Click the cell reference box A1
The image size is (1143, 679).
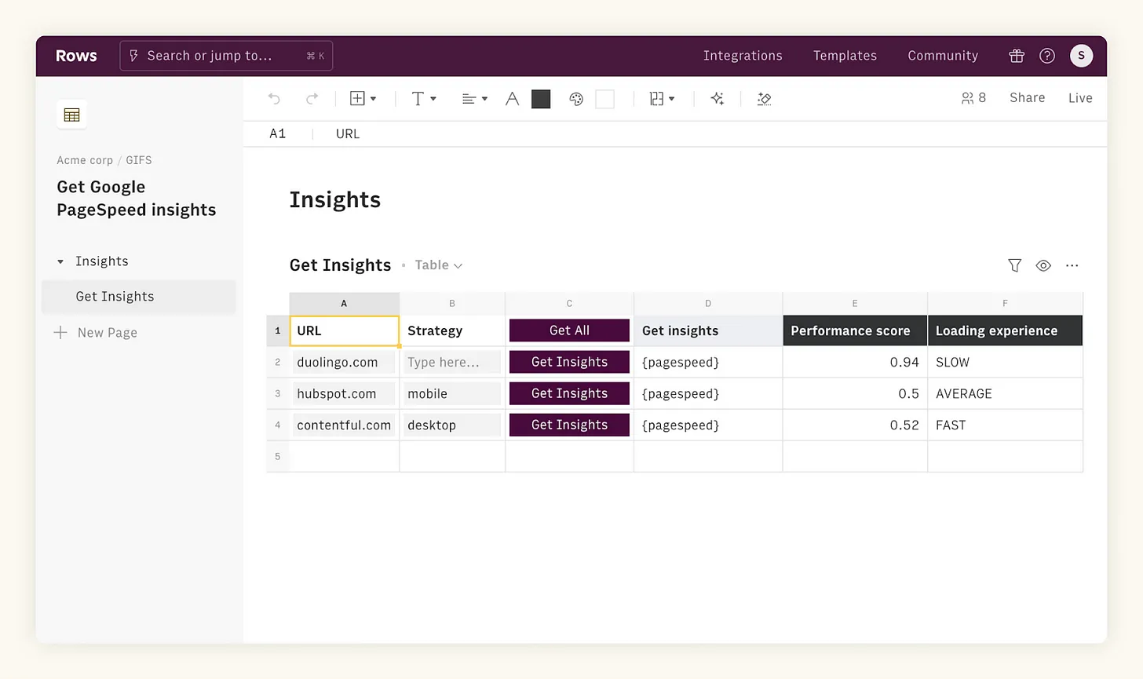(x=278, y=133)
